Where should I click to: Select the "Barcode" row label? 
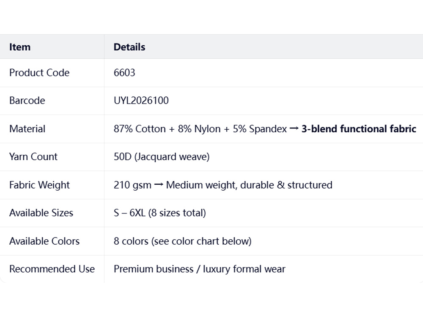[x=27, y=101]
